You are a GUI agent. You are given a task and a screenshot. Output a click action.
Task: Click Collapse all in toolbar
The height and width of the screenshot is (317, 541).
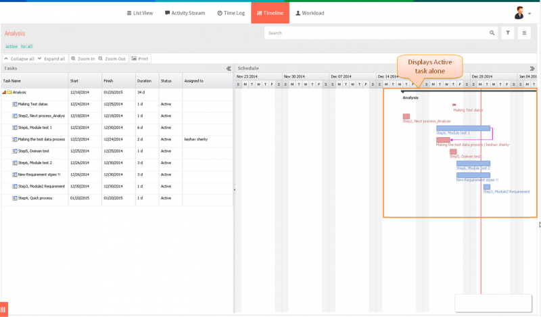click(20, 59)
